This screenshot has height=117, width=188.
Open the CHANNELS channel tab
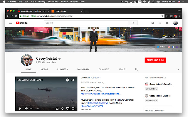click(104, 69)
